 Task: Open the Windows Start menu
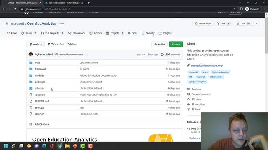6,146
